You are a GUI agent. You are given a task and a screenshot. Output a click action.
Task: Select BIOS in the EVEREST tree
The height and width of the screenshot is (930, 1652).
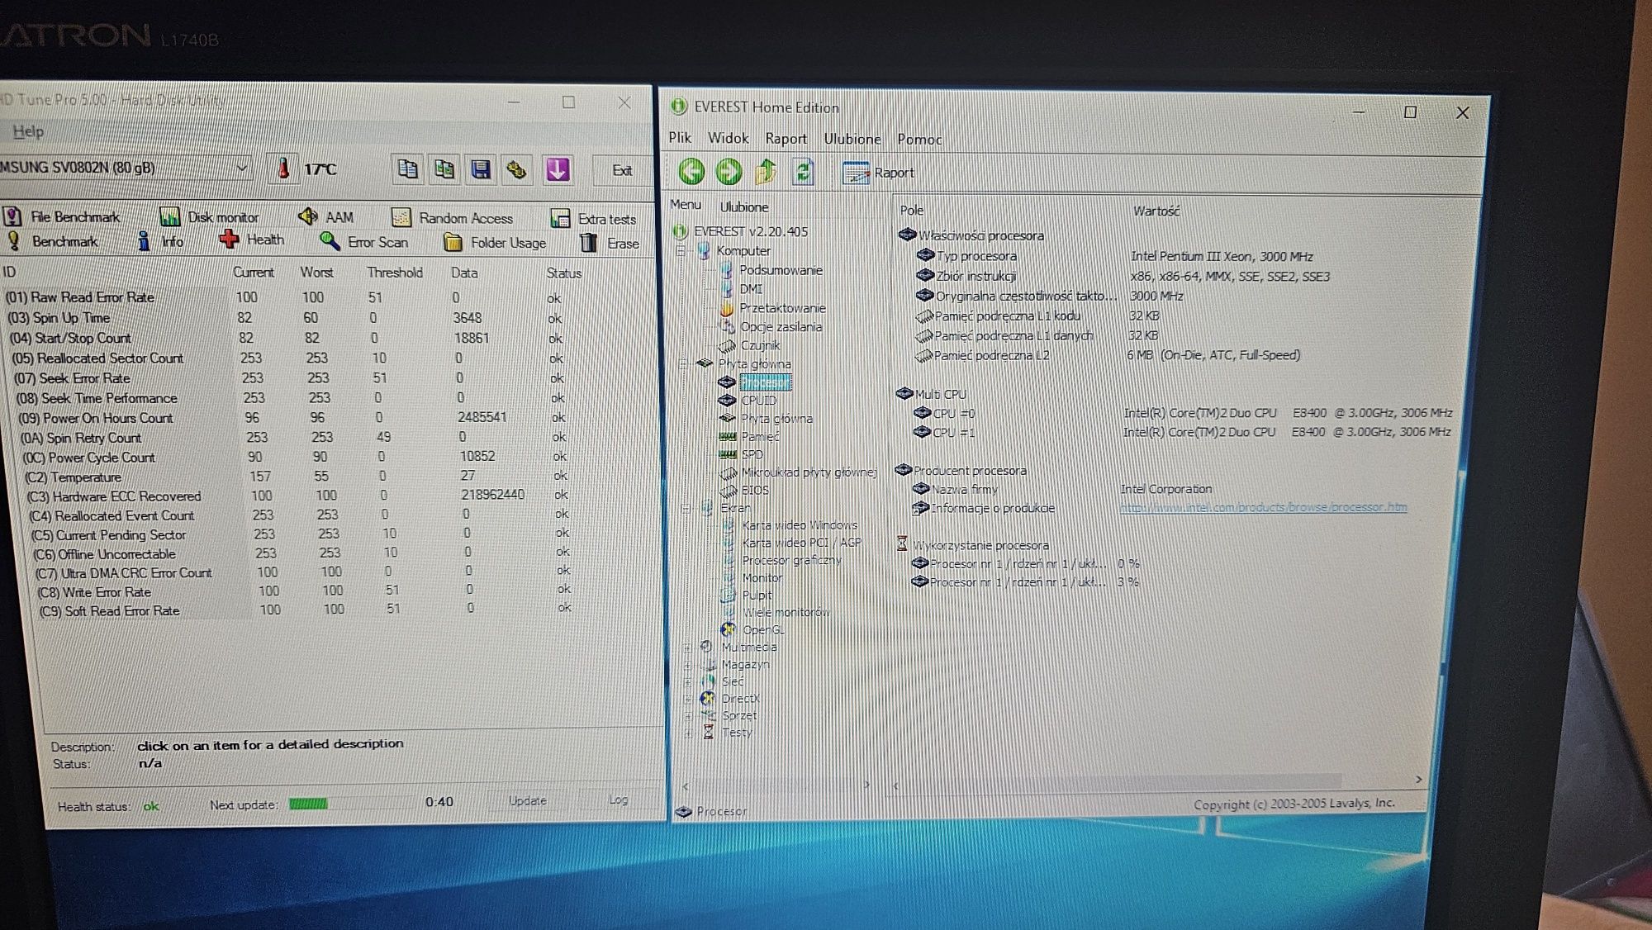(755, 490)
